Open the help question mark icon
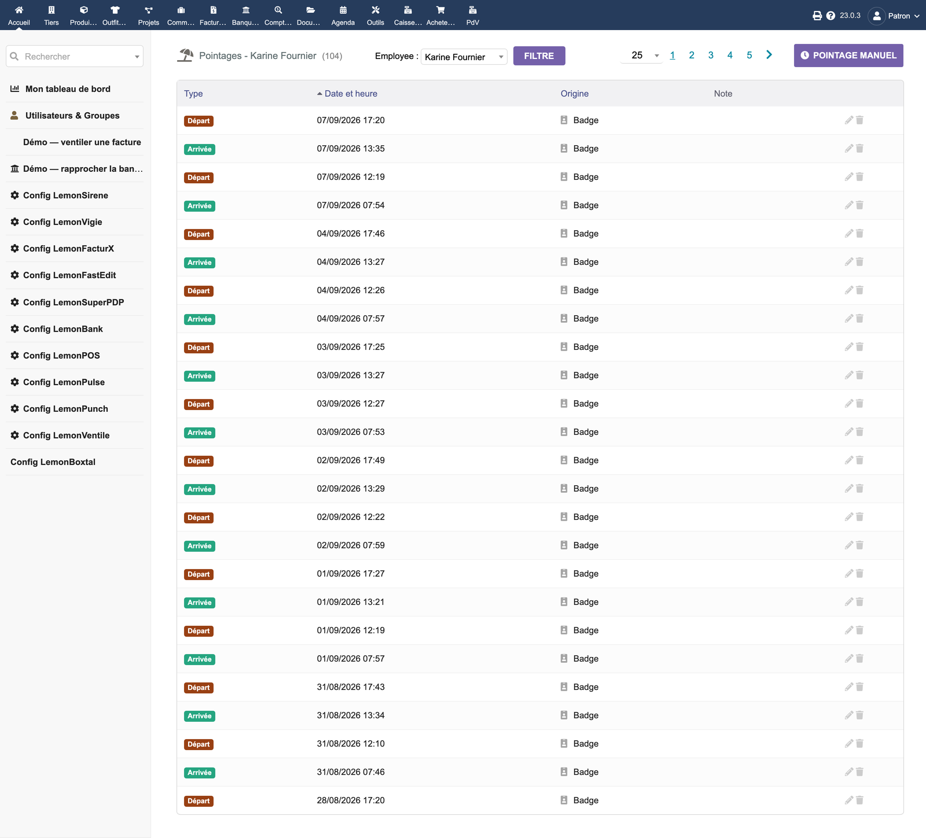Image resolution: width=926 pixels, height=838 pixels. click(831, 16)
